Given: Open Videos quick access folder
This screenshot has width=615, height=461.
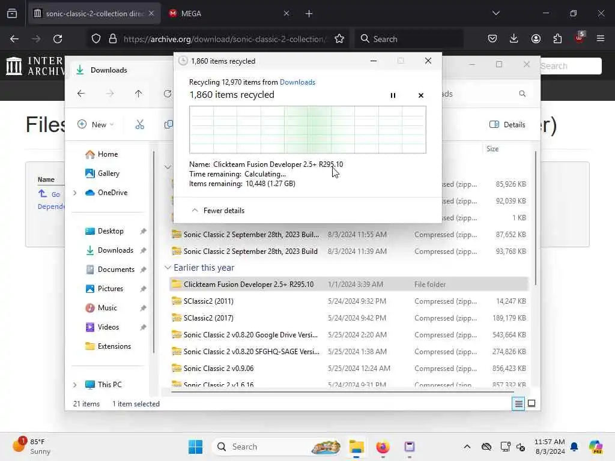Looking at the screenshot, I should (102, 327).
